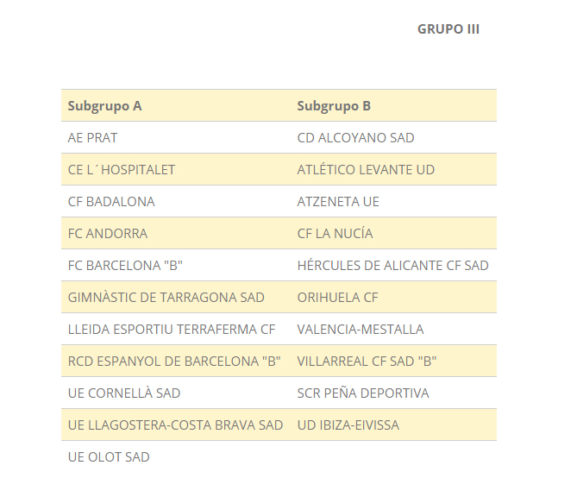Select the Subgrupo B column header
This screenshot has width=577, height=497.
click(334, 106)
